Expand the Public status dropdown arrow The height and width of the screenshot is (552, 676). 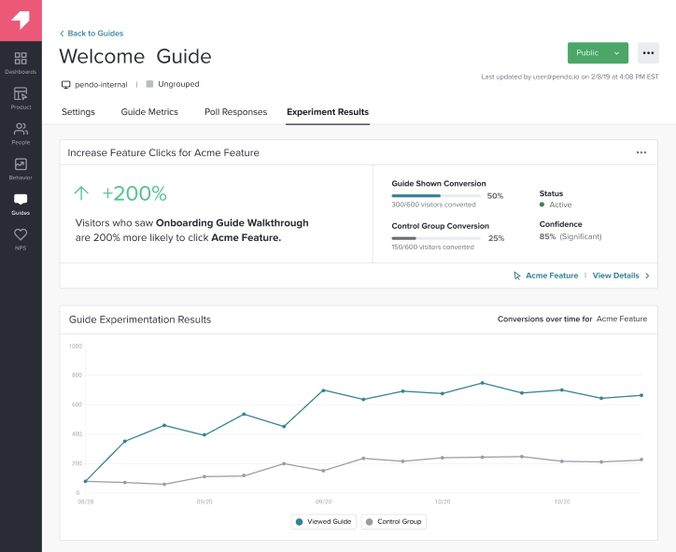(616, 53)
